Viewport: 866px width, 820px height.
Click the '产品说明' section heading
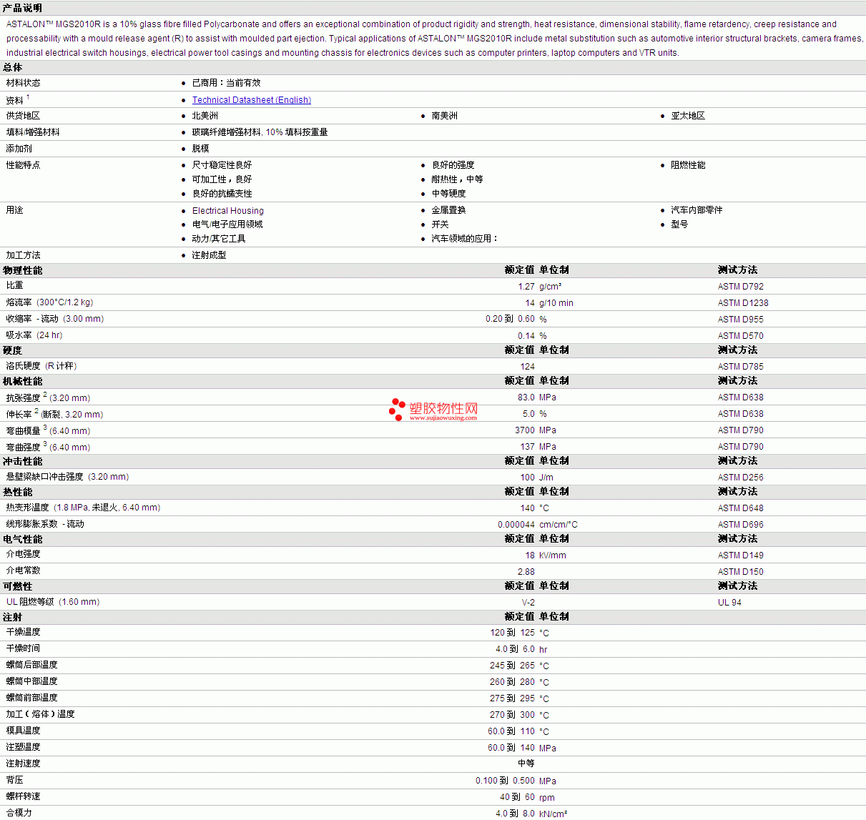[x=22, y=8]
